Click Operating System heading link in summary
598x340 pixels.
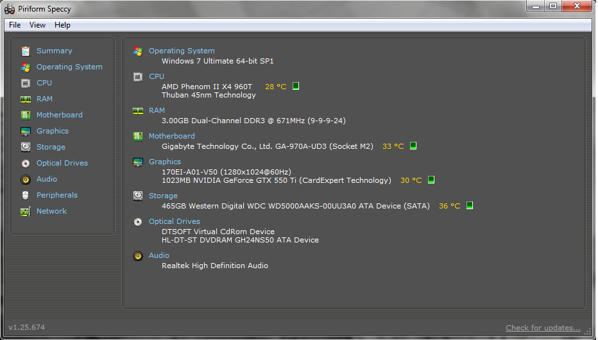point(182,51)
